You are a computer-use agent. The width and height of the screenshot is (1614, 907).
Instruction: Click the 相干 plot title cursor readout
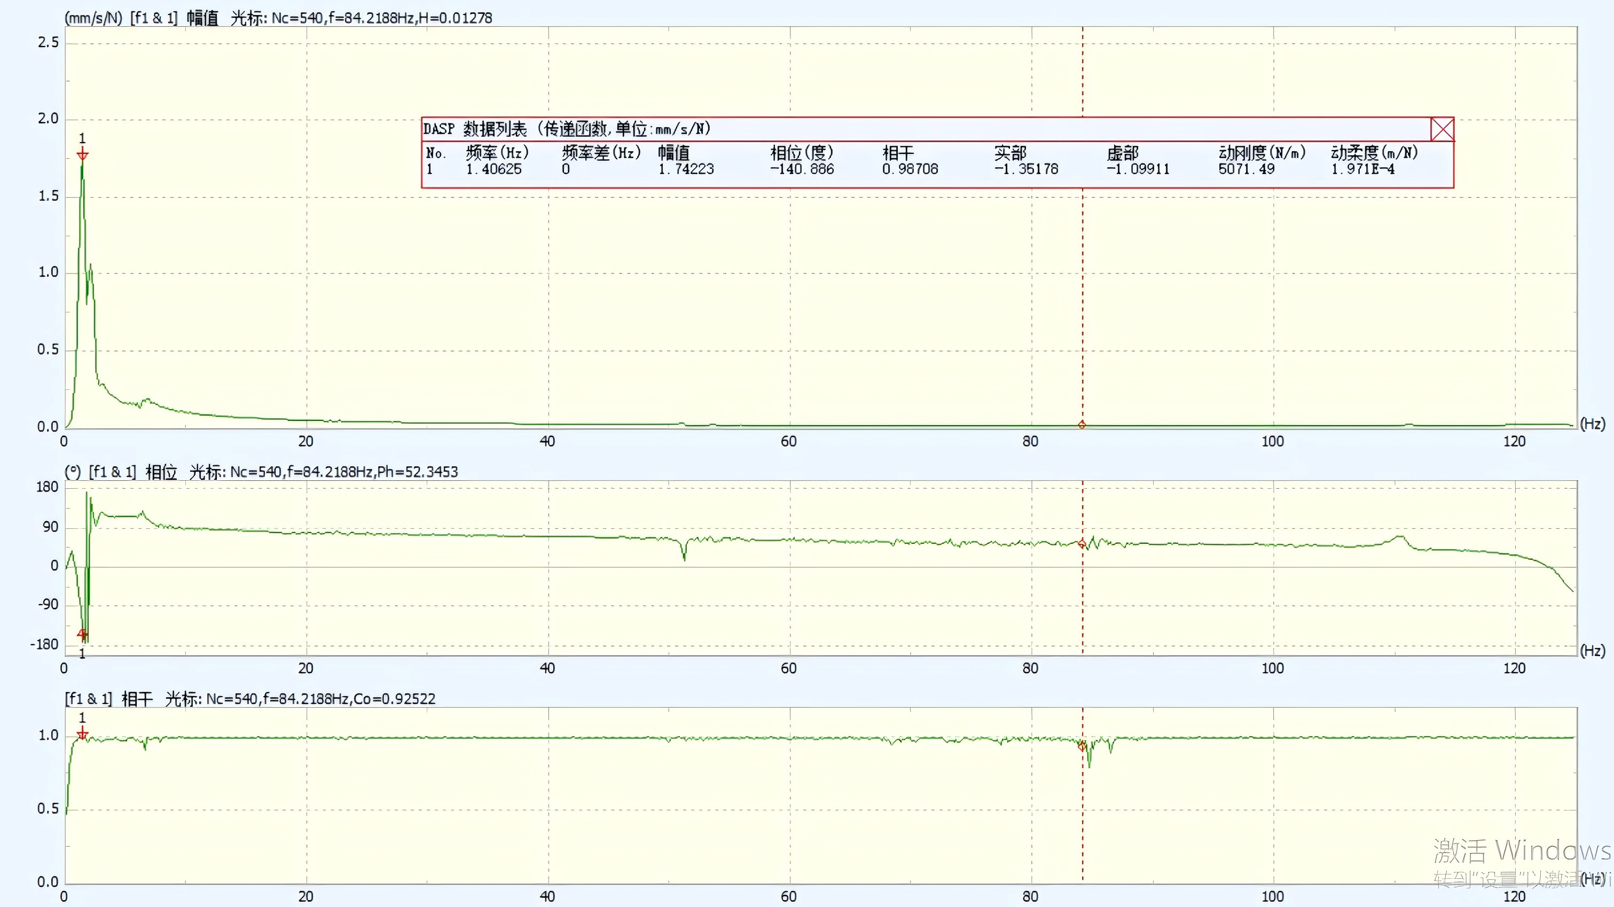(x=300, y=699)
